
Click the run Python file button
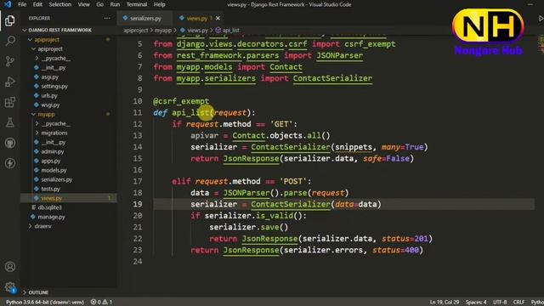pyautogui.click(x=541, y=19)
